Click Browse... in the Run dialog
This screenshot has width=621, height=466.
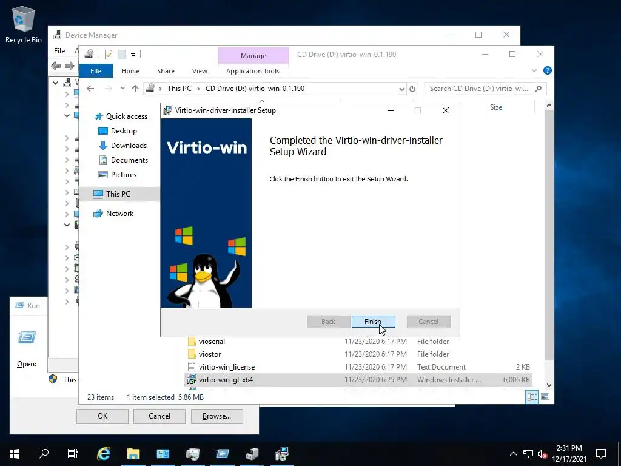tap(217, 416)
